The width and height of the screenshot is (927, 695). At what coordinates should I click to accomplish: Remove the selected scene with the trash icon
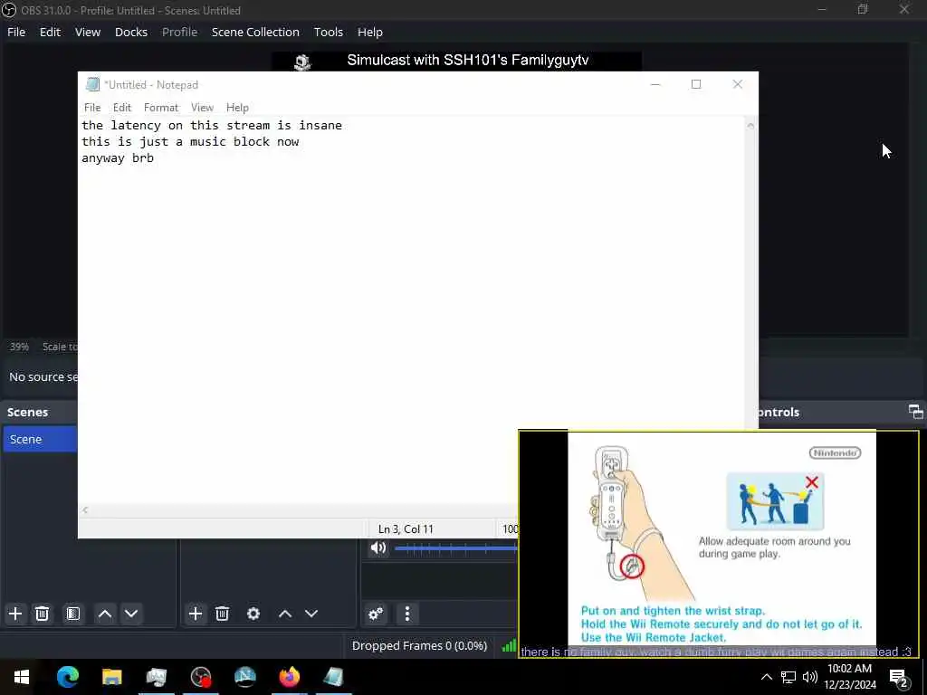[x=42, y=614]
